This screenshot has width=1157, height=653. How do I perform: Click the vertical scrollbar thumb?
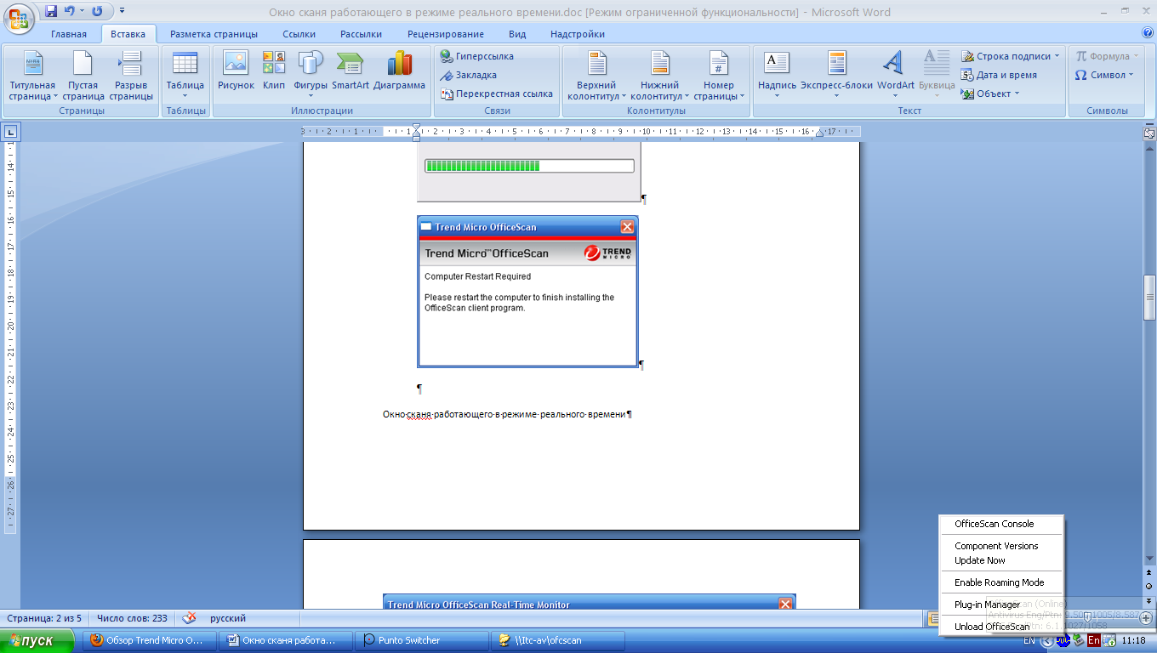[x=1149, y=297]
